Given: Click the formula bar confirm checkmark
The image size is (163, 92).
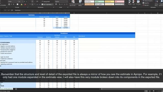Looking at the screenshot, I should pos(9,10).
